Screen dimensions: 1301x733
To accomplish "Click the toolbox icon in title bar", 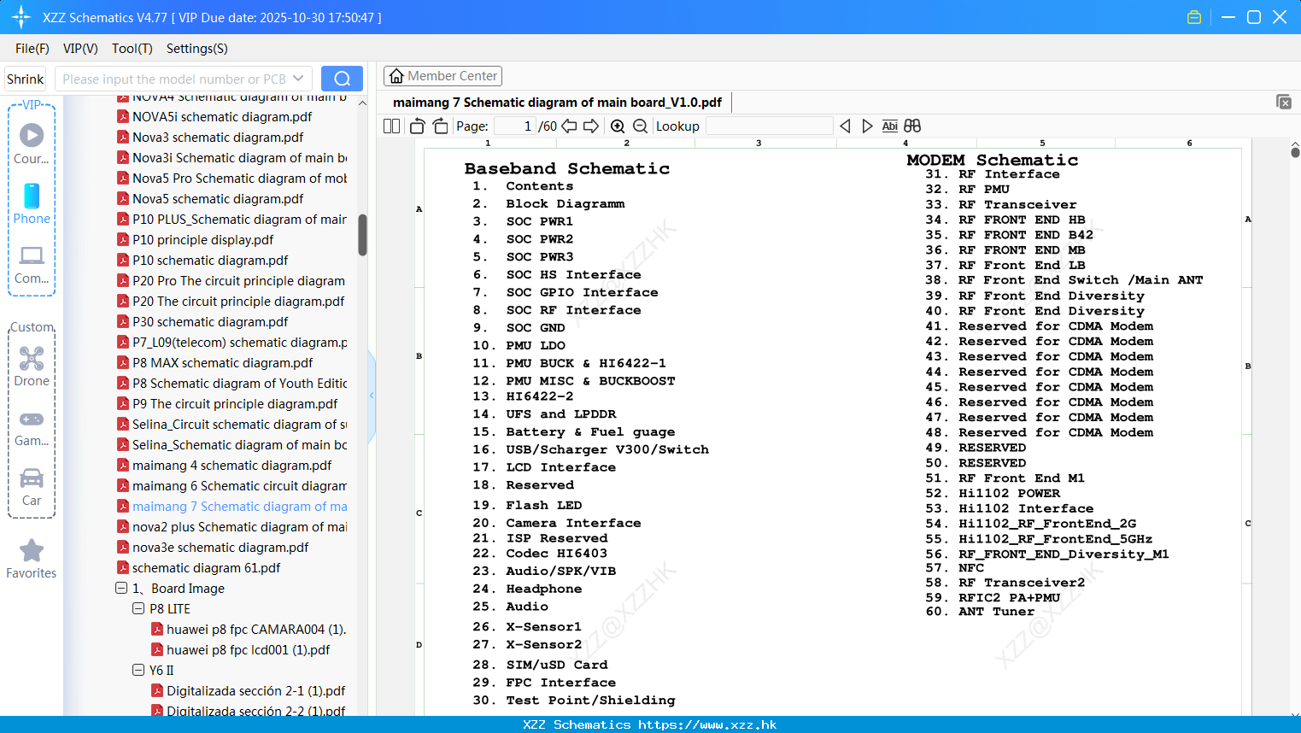I will tap(1194, 17).
